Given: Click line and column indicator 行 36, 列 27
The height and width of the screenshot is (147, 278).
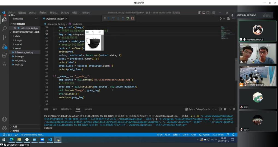Looking at the screenshot, I should click(164, 135).
